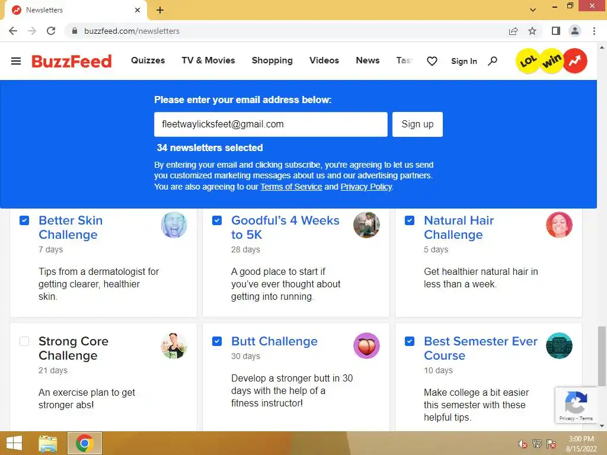The height and width of the screenshot is (455, 607).
Task: Click the Goodful's 4 Weeks to 5K thumbnail
Action: tap(366, 225)
